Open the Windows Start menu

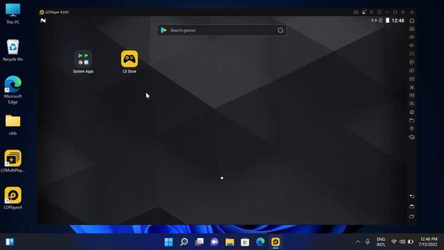click(169, 242)
